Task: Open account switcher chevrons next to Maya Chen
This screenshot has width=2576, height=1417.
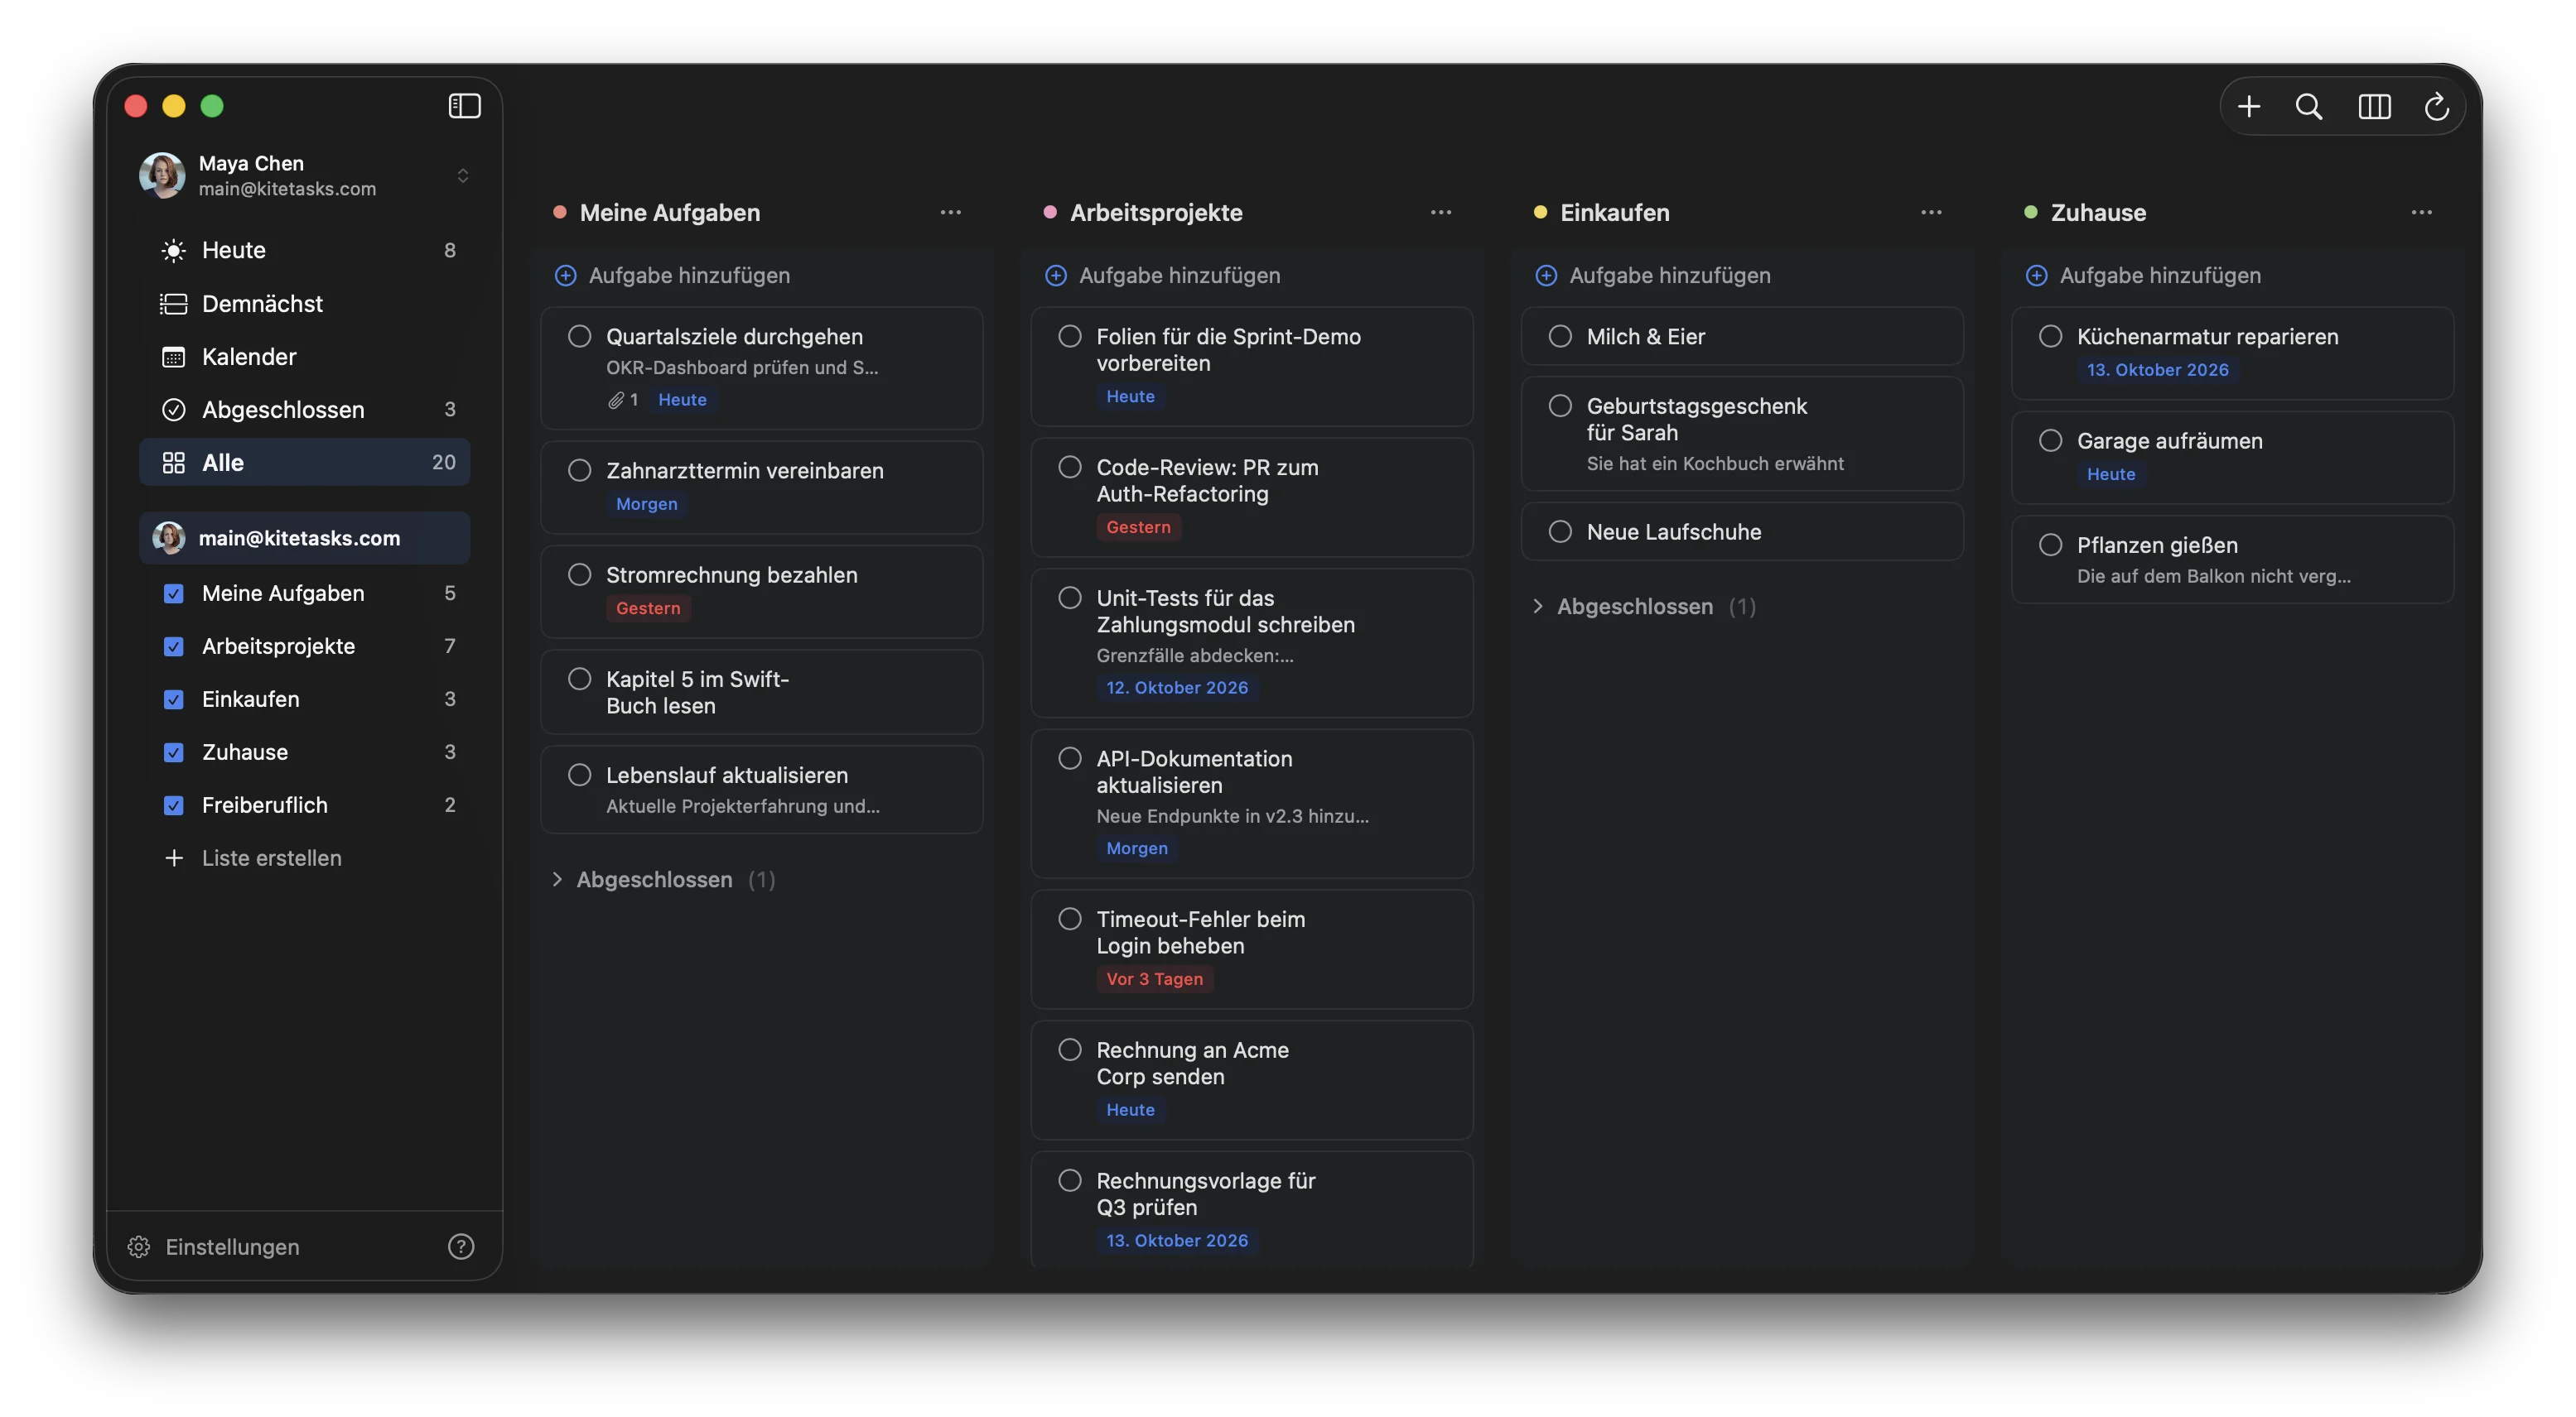Action: (463, 175)
